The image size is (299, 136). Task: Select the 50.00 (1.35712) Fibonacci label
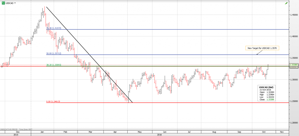(54, 53)
